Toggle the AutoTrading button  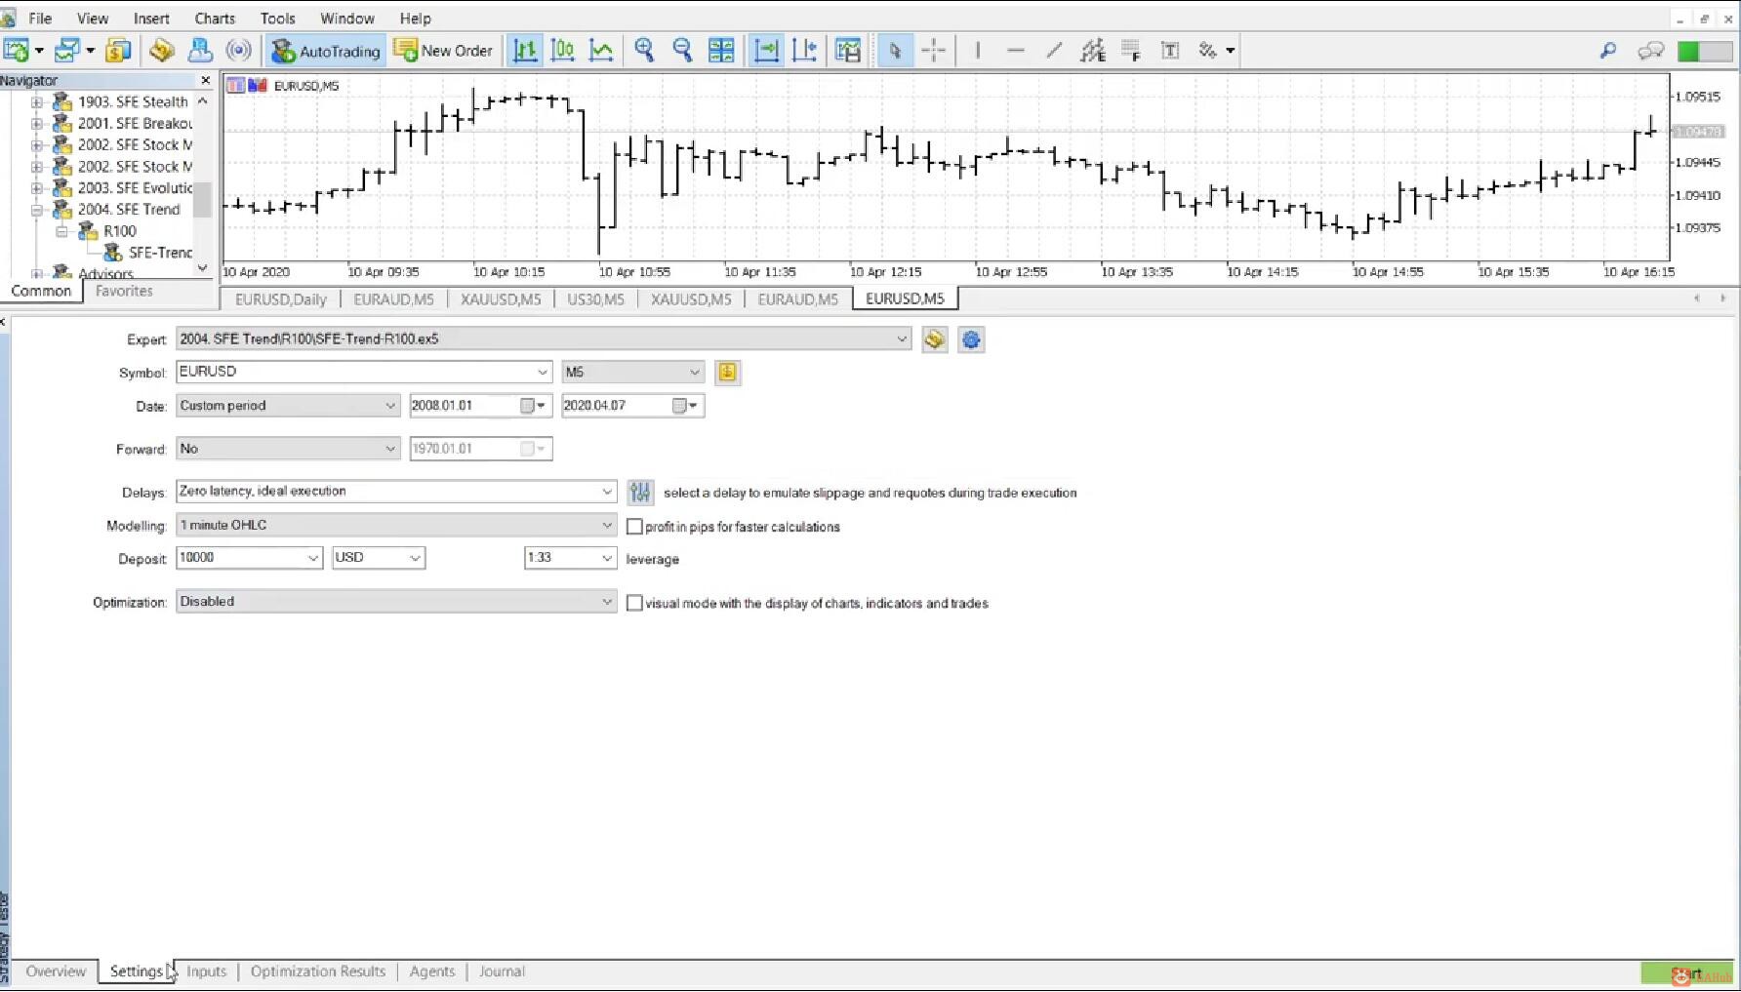click(326, 51)
